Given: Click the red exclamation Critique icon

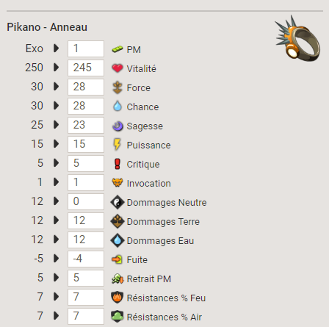Looking at the screenshot, I should coord(117,164).
